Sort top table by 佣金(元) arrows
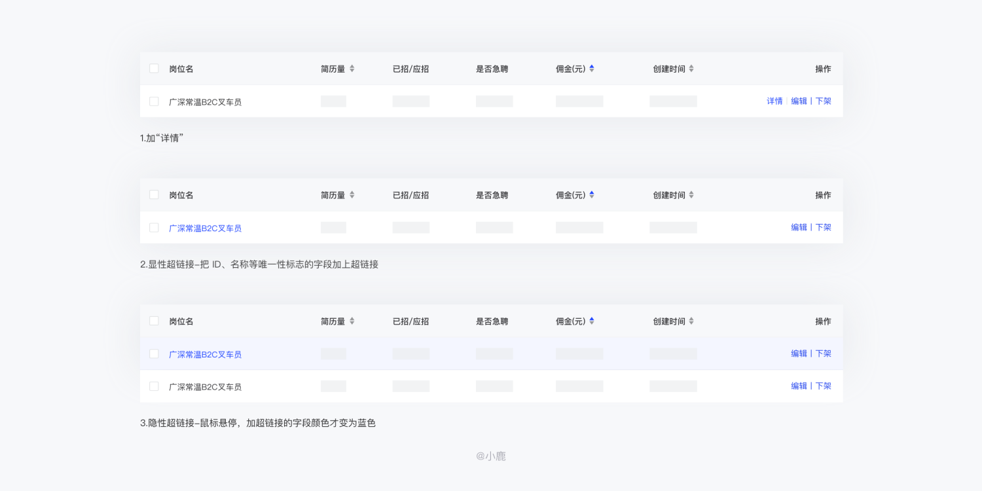Image resolution: width=982 pixels, height=491 pixels. pos(592,69)
